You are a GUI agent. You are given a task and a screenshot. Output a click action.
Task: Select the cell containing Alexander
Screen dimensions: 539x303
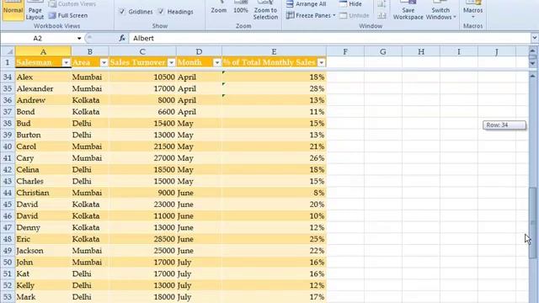coord(43,88)
